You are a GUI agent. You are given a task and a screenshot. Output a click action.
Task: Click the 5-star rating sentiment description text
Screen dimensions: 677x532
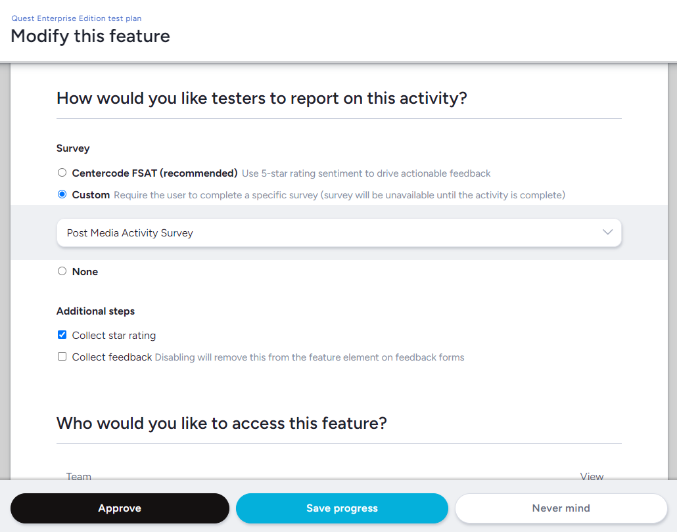[x=366, y=173]
